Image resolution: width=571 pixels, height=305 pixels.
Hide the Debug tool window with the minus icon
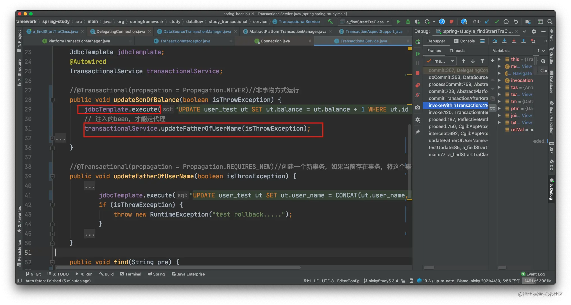pyautogui.click(x=543, y=31)
